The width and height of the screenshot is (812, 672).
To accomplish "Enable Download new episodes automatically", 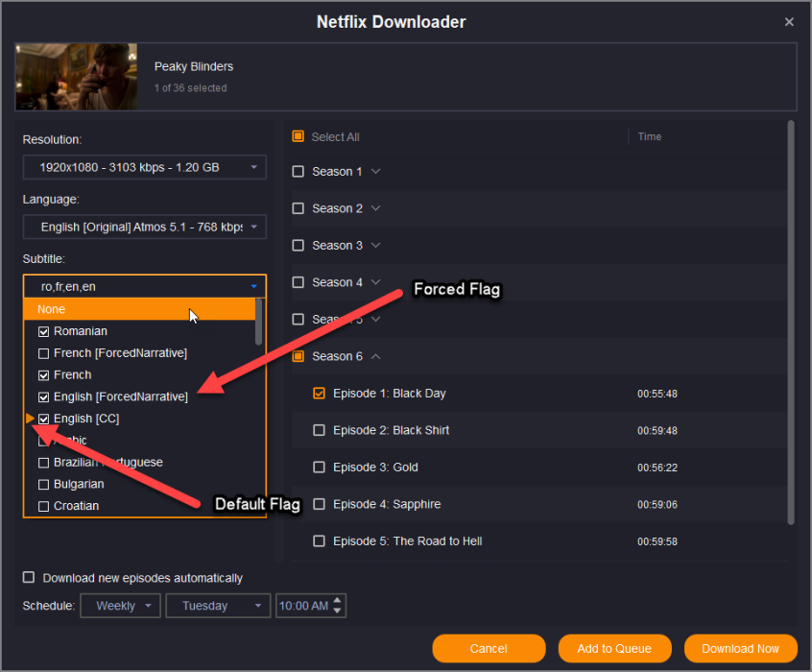I will 29,578.
